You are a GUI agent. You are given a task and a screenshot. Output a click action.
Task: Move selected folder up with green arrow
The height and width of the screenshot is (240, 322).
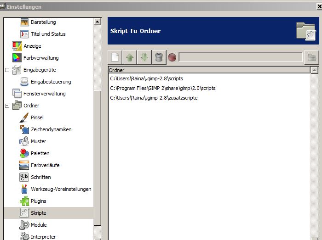click(x=130, y=57)
